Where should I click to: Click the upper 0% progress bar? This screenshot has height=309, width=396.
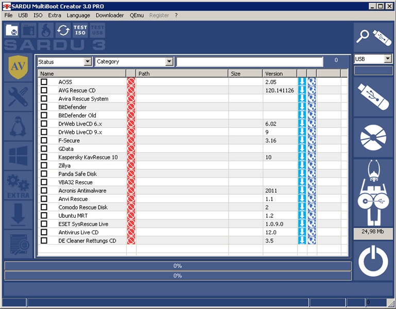pos(178,266)
